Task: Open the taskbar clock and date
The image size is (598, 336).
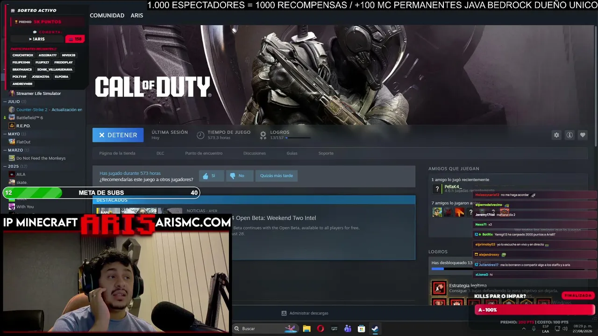Action: click(583, 329)
